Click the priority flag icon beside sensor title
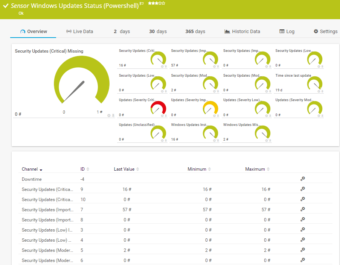This screenshot has height=265, width=340. coord(142,4)
